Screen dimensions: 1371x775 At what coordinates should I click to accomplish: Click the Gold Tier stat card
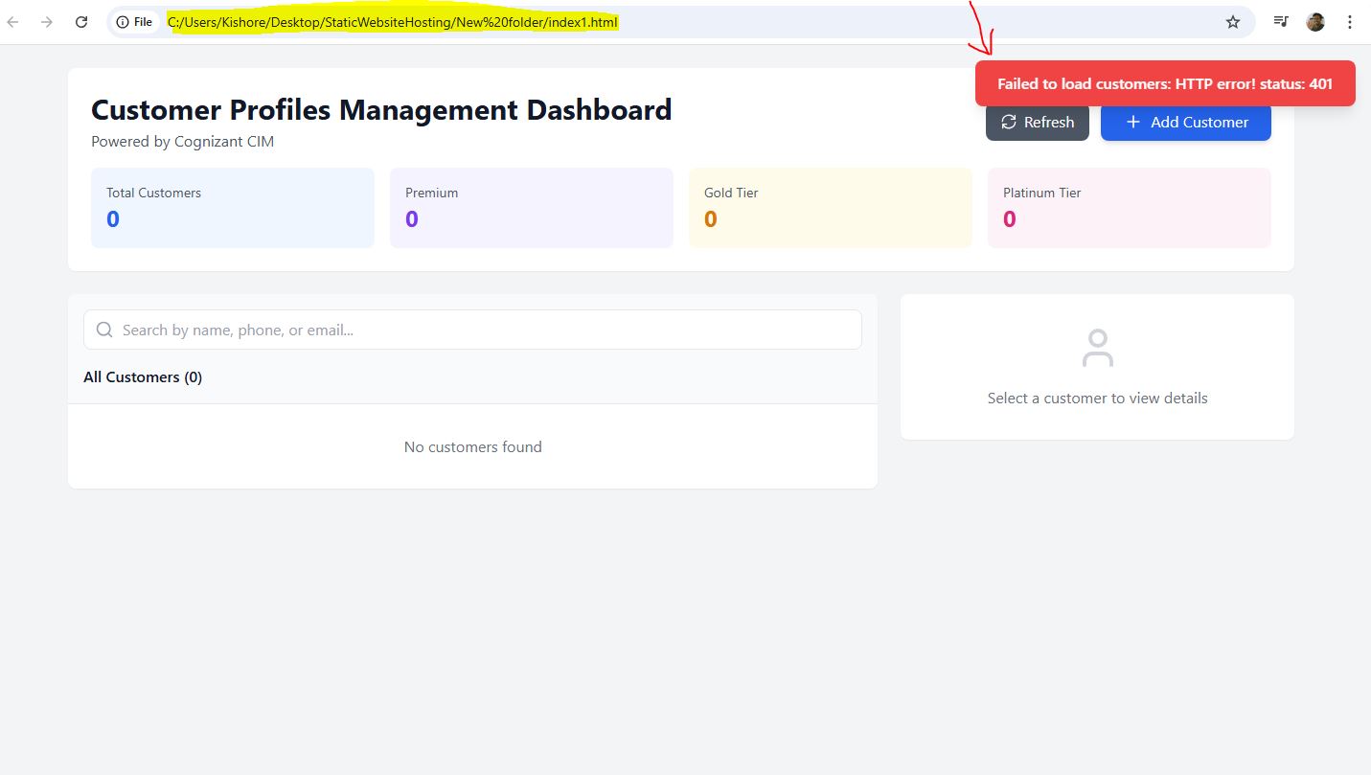pos(830,208)
